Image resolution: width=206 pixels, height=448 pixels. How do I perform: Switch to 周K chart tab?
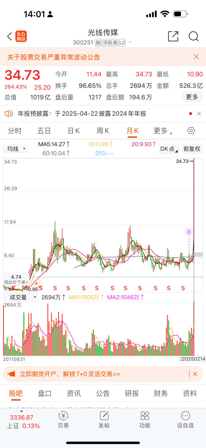tap(103, 131)
